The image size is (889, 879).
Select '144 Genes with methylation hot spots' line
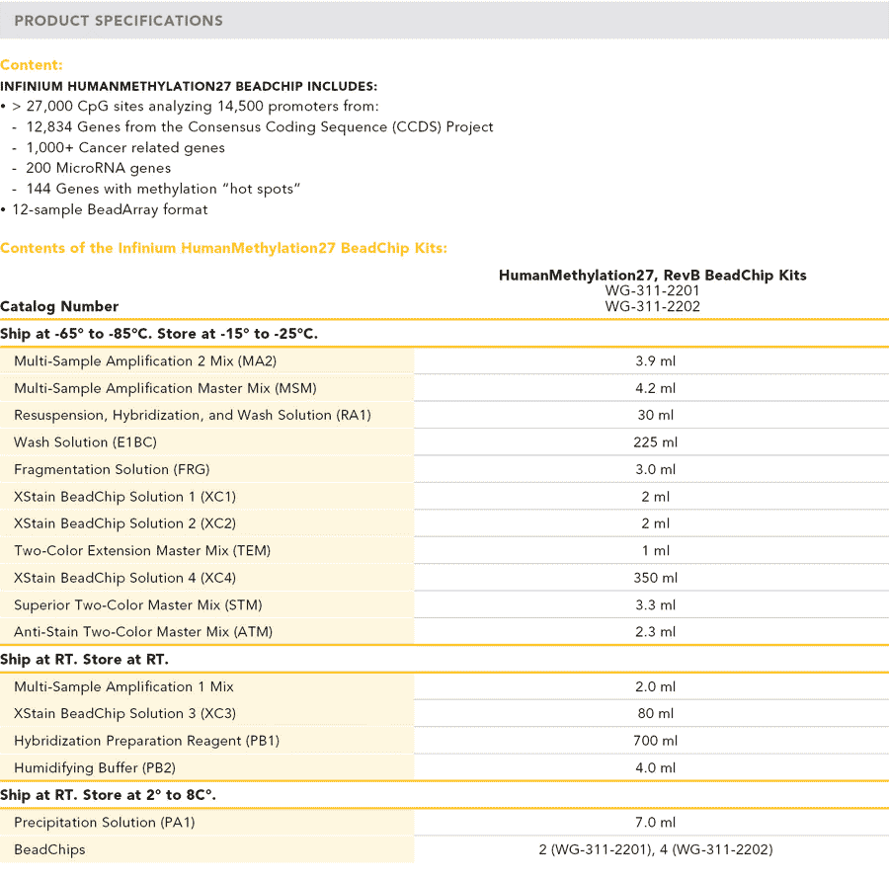click(x=163, y=189)
